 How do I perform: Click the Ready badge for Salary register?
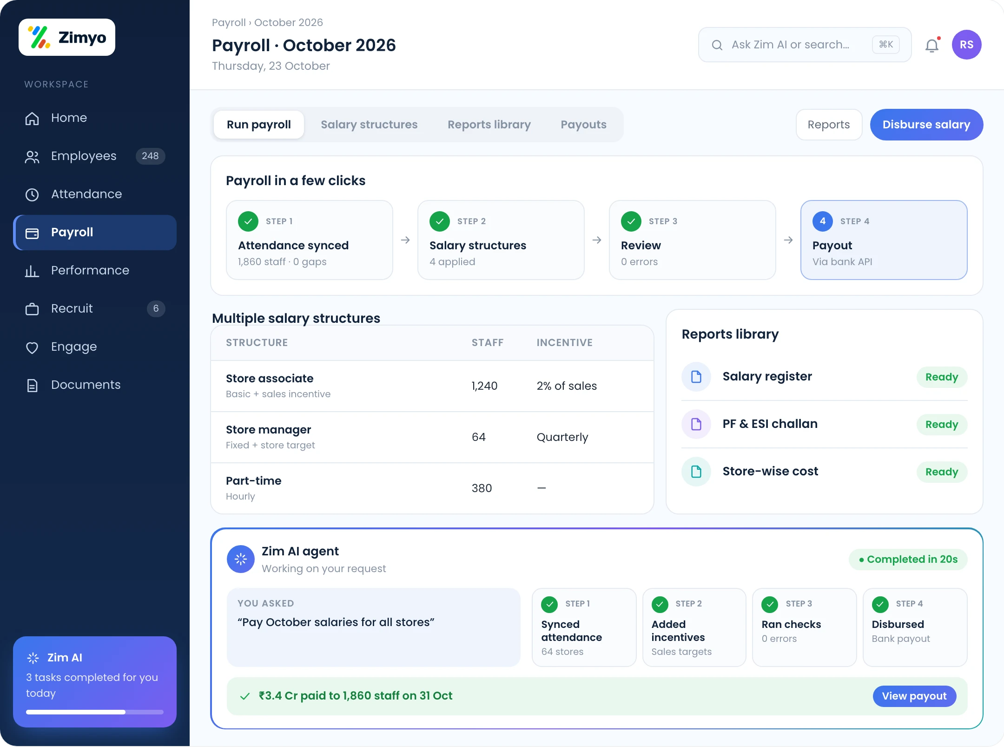942,377
